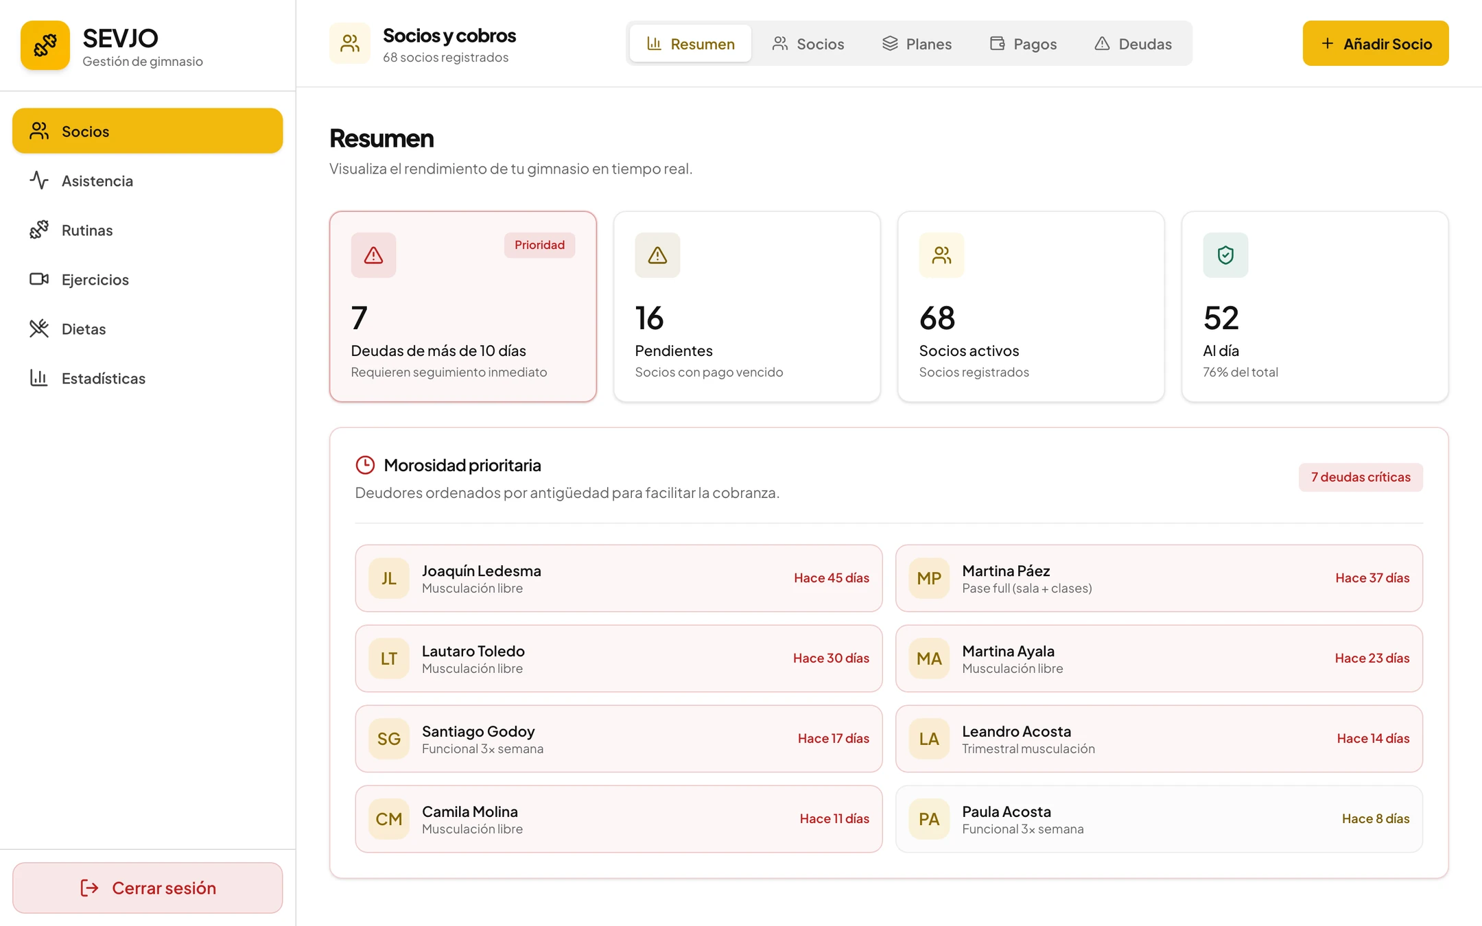Image resolution: width=1482 pixels, height=926 pixels.
Task: Click the CM avatar for Camila Molina
Action: pos(389,819)
